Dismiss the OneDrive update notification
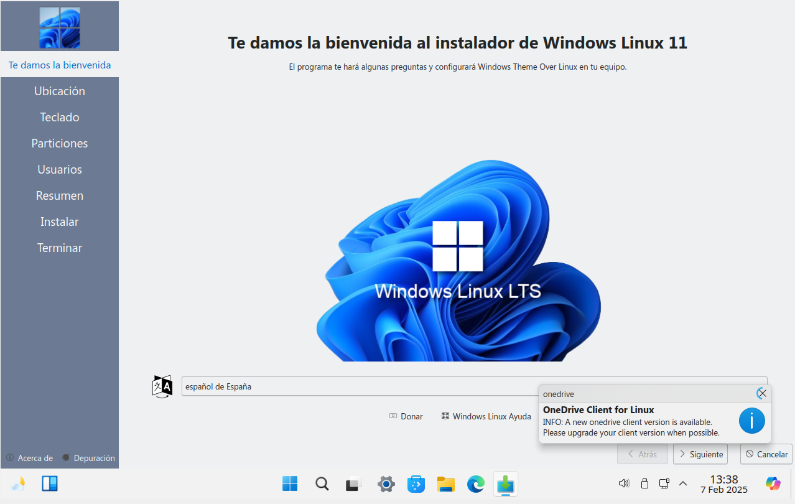The width and height of the screenshot is (795, 504). click(761, 393)
